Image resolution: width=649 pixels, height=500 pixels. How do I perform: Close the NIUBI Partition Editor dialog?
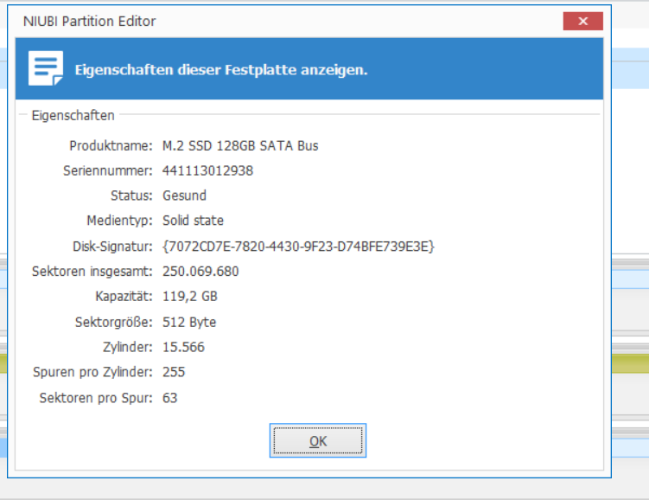(x=582, y=21)
